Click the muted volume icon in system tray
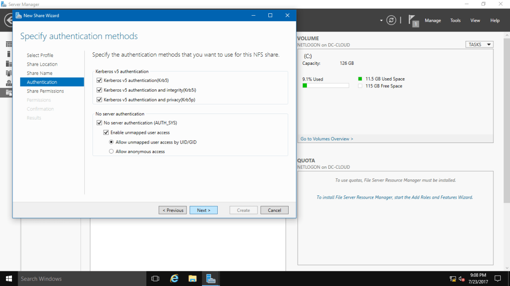The height and width of the screenshot is (286, 510). click(x=462, y=278)
